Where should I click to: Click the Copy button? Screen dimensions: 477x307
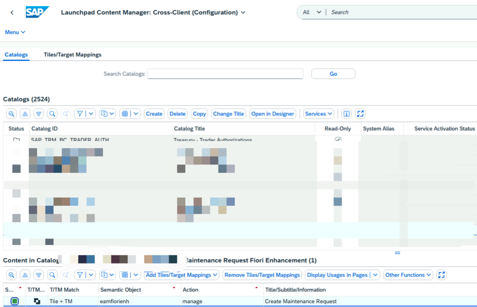199,114
